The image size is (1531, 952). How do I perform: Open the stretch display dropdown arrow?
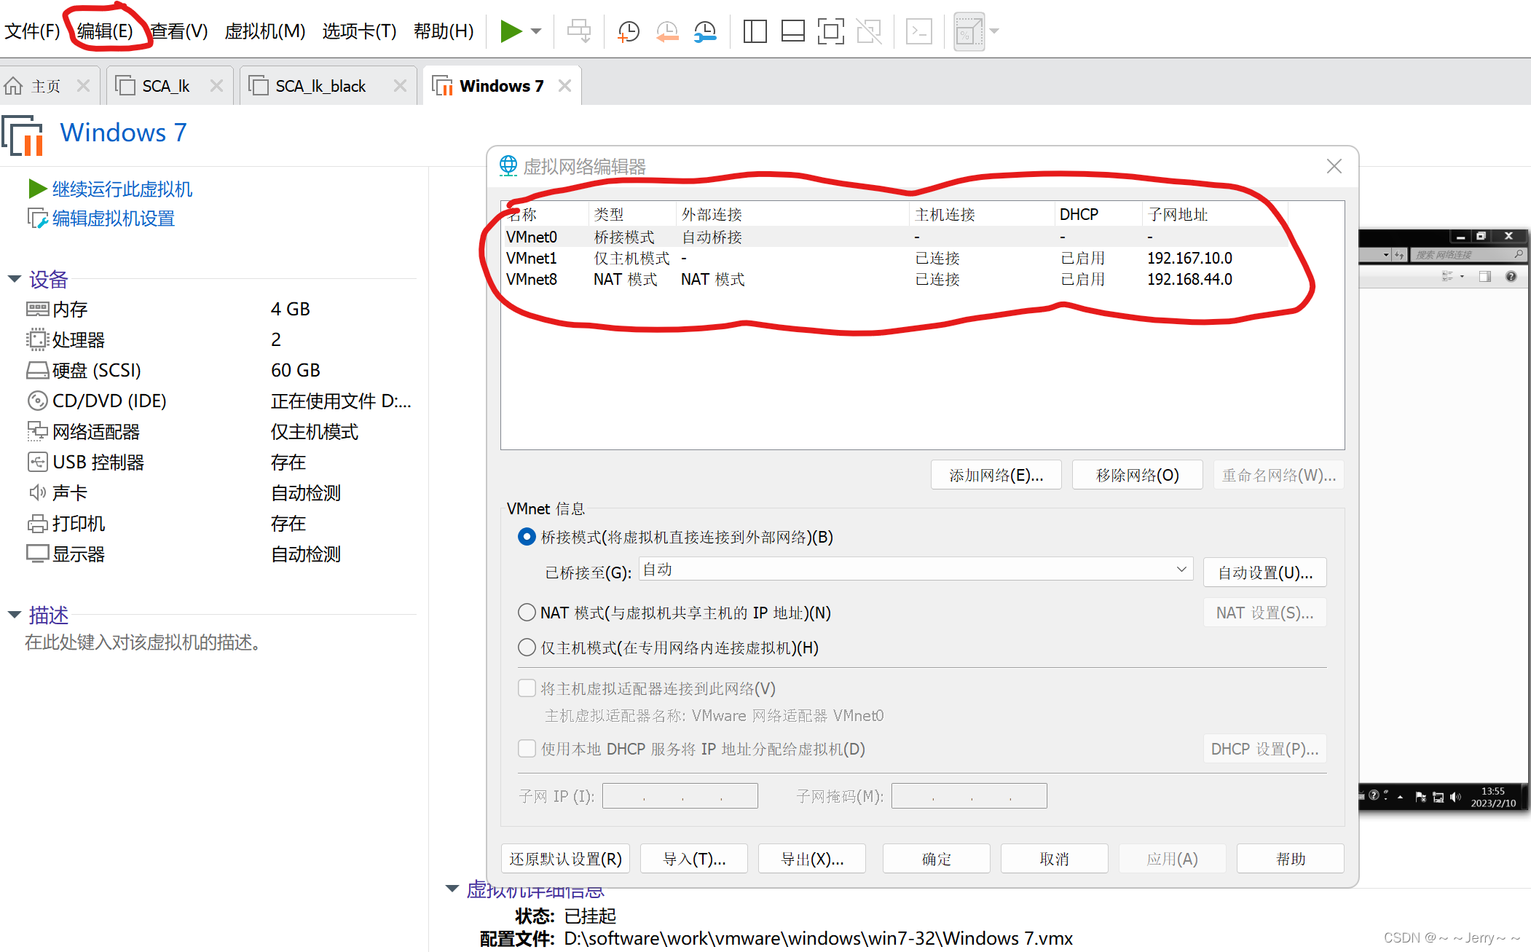coord(994,31)
